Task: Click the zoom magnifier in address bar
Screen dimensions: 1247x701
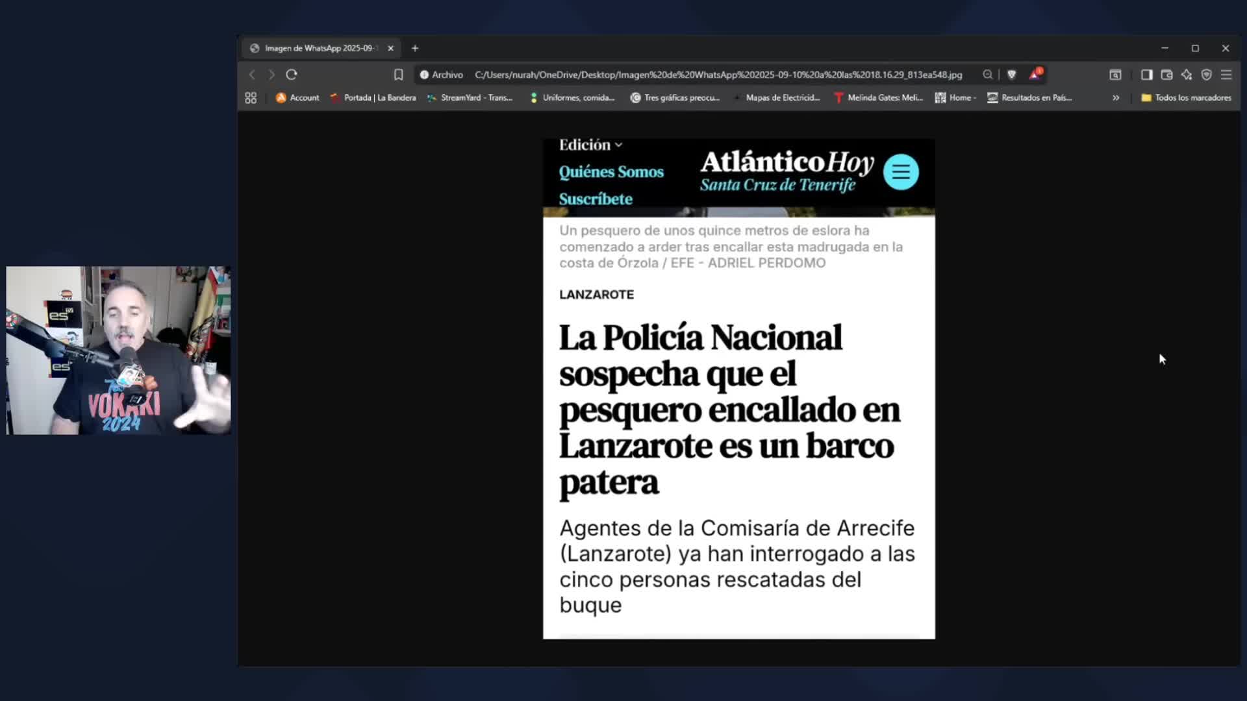Action: [988, 75]
